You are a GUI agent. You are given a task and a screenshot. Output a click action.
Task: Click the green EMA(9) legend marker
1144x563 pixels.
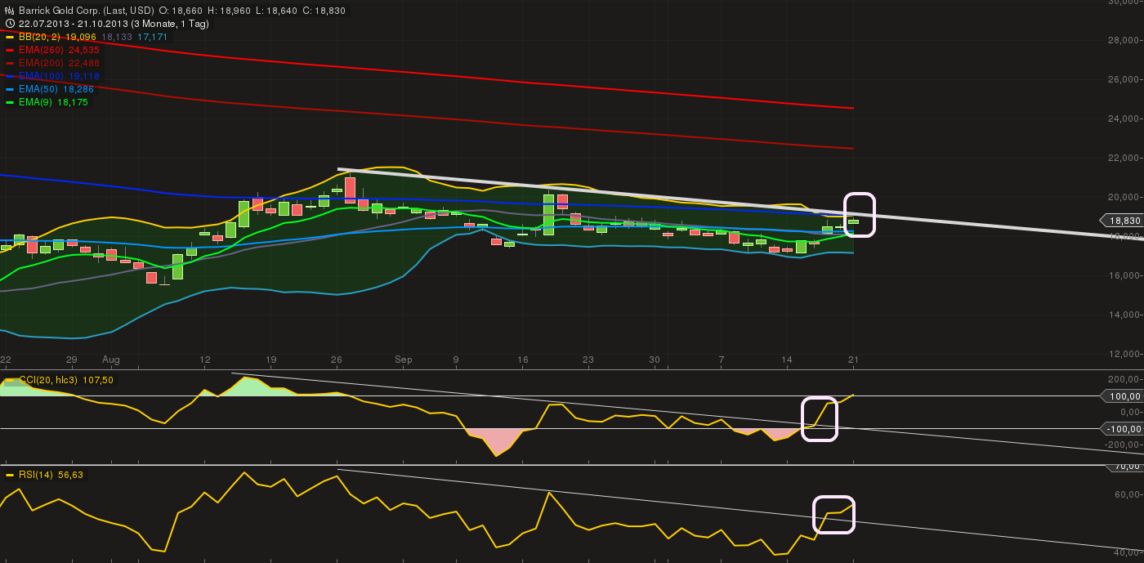(x=10, y=102)
